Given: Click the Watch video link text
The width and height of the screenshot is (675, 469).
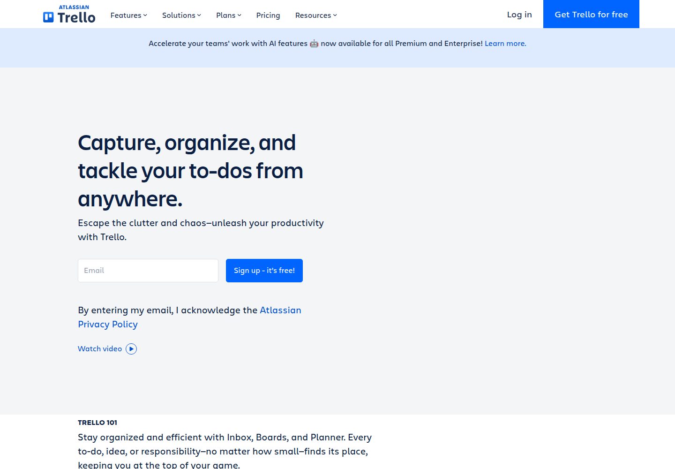Looking at the screenshot, I should (x=100, y=349).
